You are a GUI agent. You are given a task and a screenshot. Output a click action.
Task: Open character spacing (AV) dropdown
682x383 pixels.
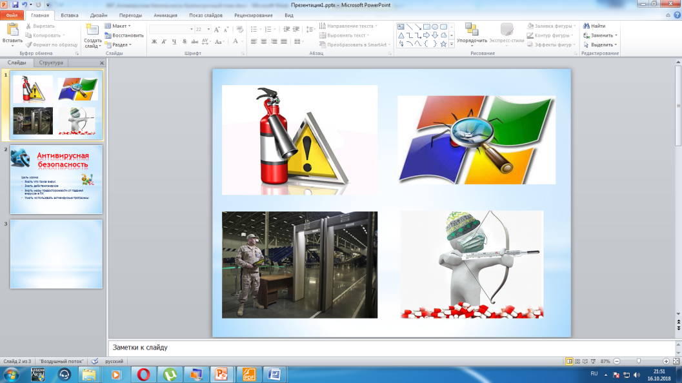pyautogui.click(x=206, y=42)
